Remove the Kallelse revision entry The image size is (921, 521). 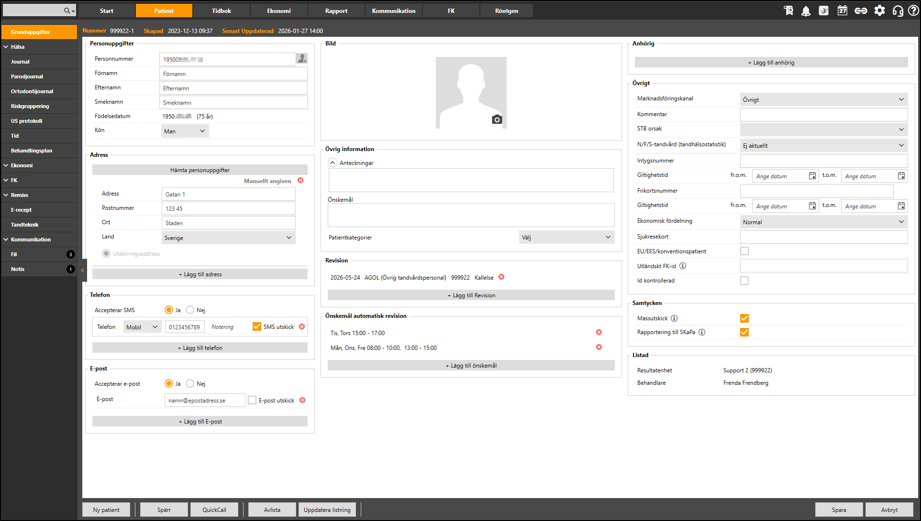tap(501, 277)
